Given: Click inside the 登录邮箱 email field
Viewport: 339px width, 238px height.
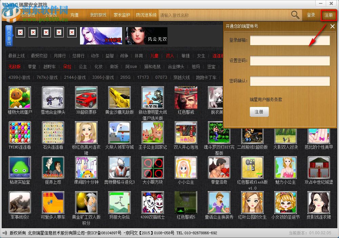Looking at the screenshot, I should coord(290,40).
